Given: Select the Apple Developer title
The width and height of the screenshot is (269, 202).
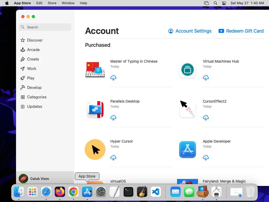Looking at the screenshot, I should click(217, 141).
